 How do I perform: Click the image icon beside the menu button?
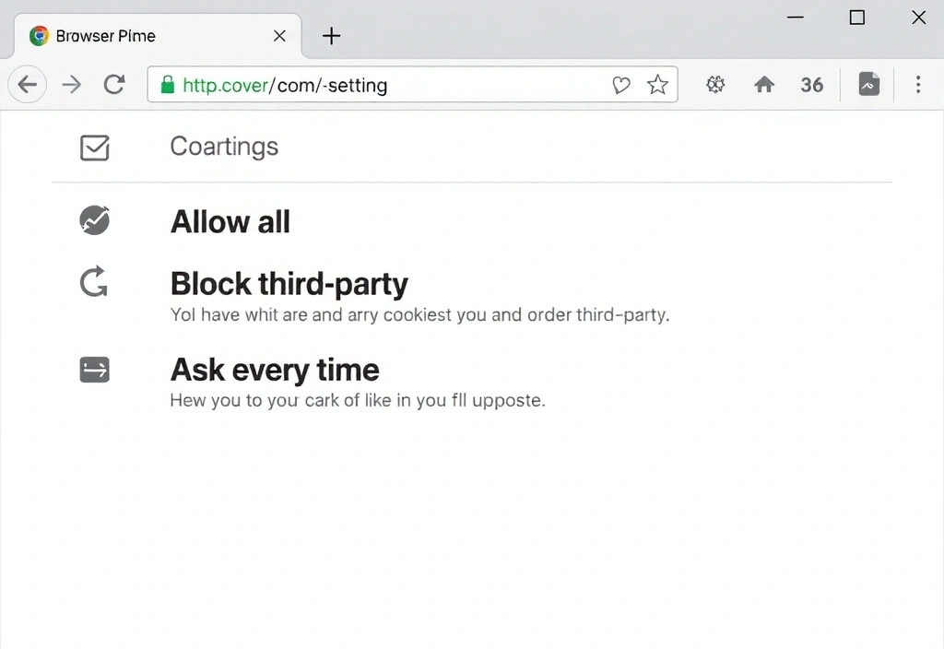tap(868, 84)
